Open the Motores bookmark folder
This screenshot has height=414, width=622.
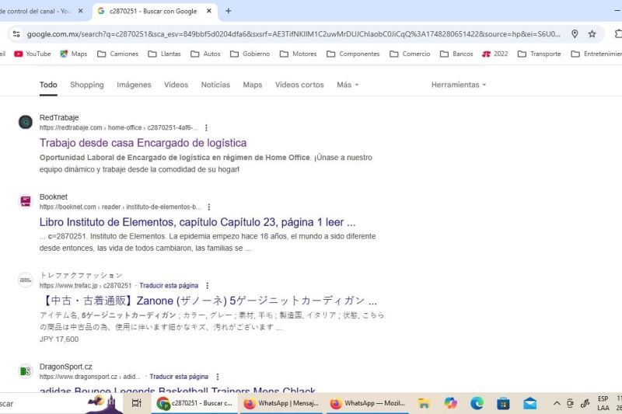tap(299, 54)
